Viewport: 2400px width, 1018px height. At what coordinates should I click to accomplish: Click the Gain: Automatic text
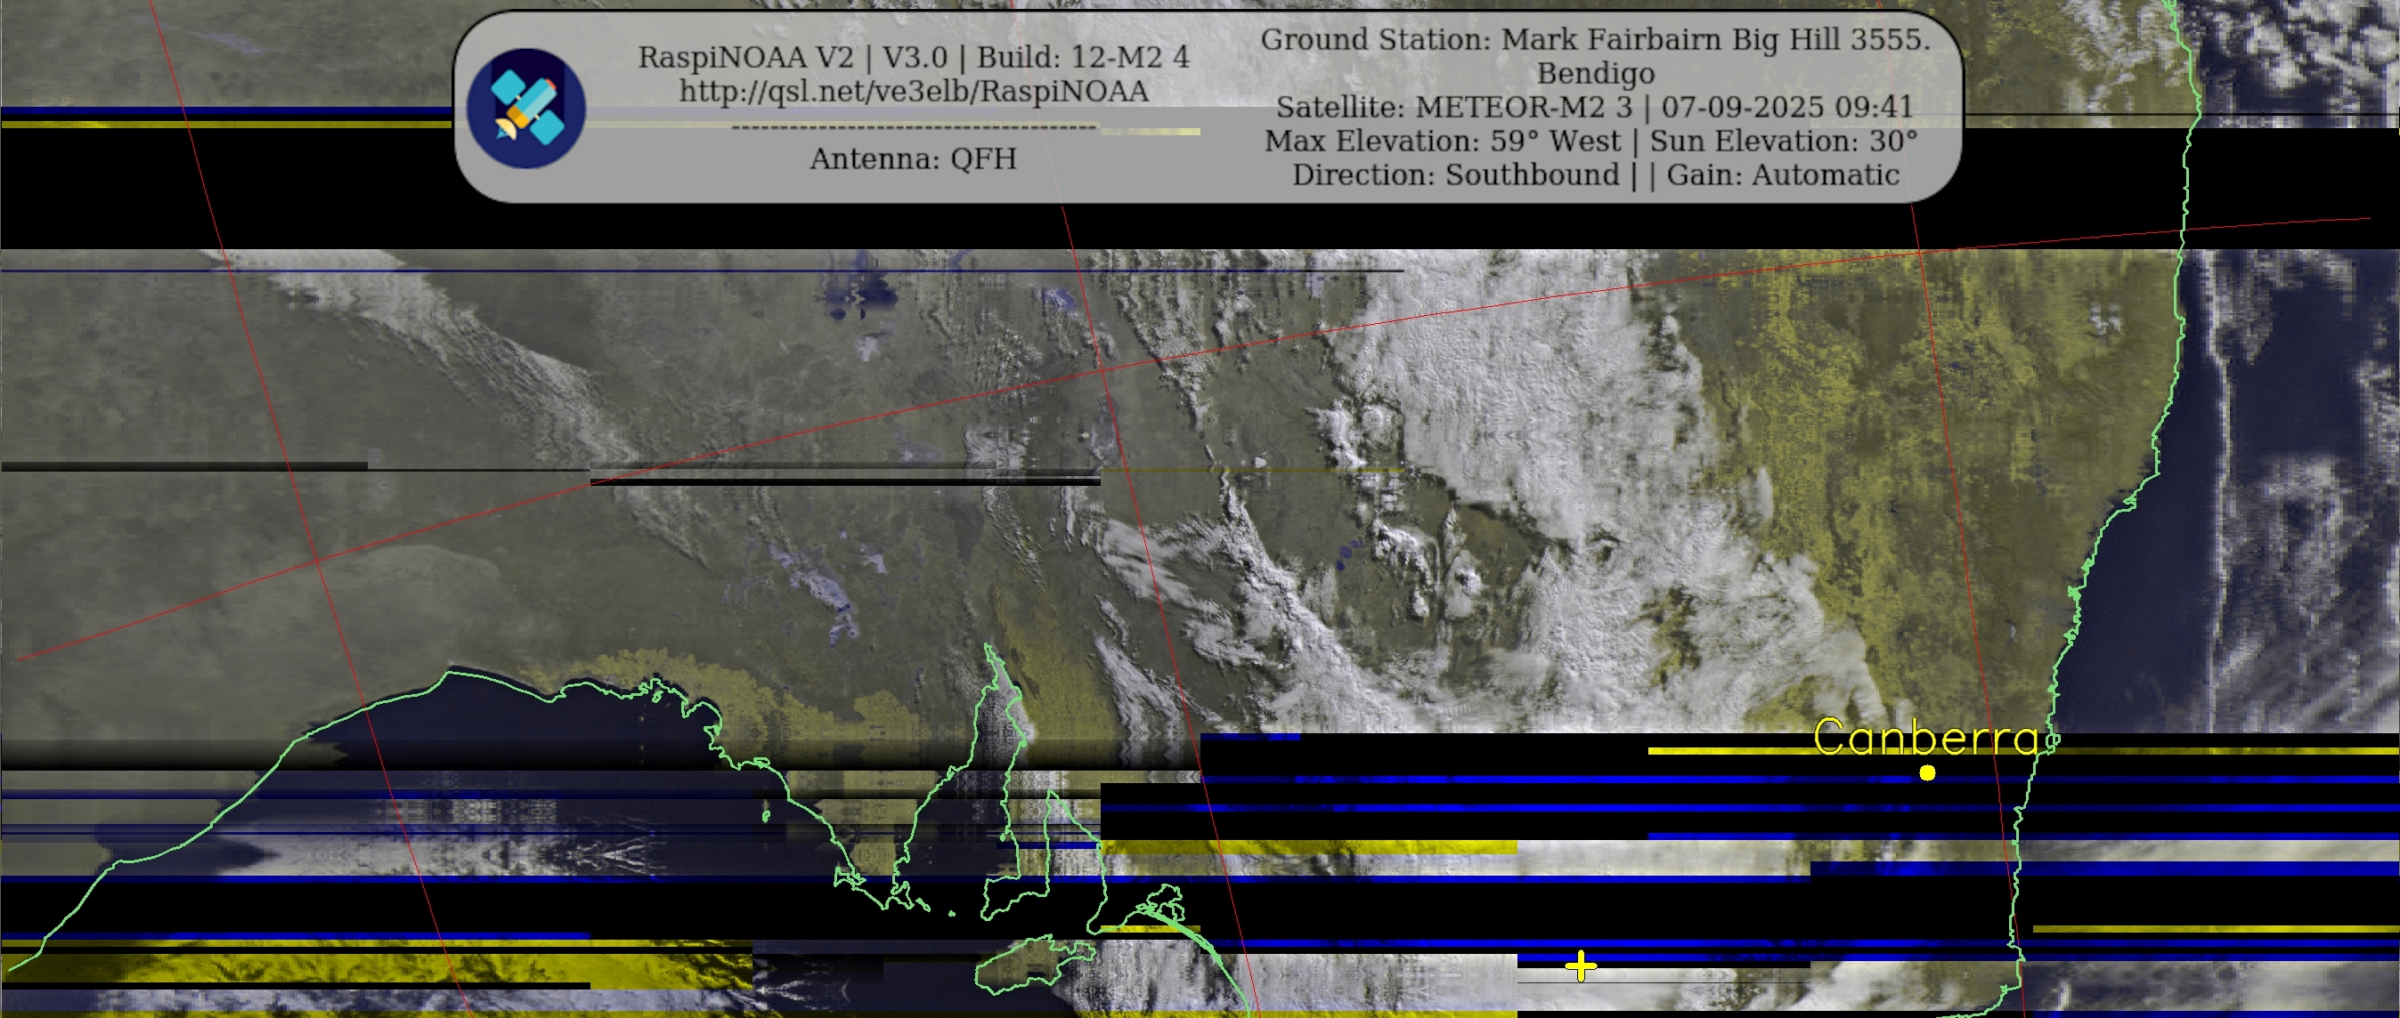[1782, 175]
